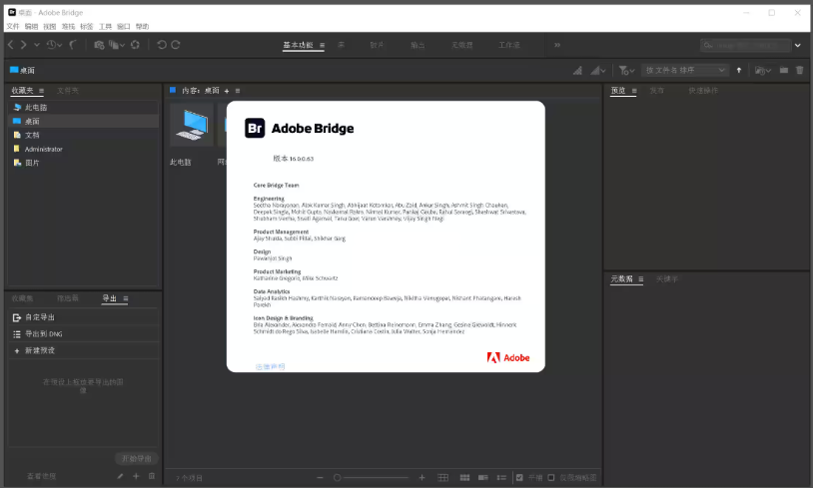Switch to the 文件夹 panel tab
This screenshot has height=488, width=813.
pos(67,91)
